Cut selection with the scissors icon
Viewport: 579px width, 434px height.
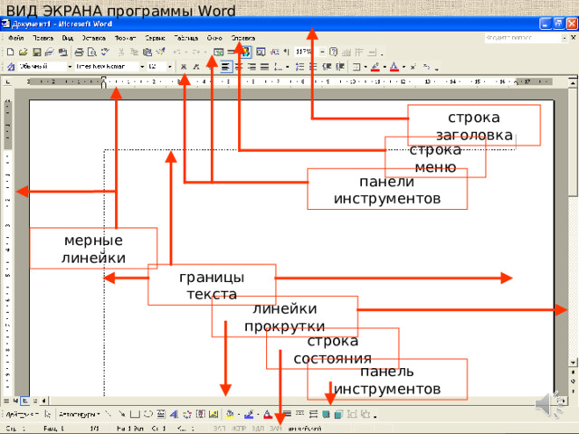[x=121, y=52]
